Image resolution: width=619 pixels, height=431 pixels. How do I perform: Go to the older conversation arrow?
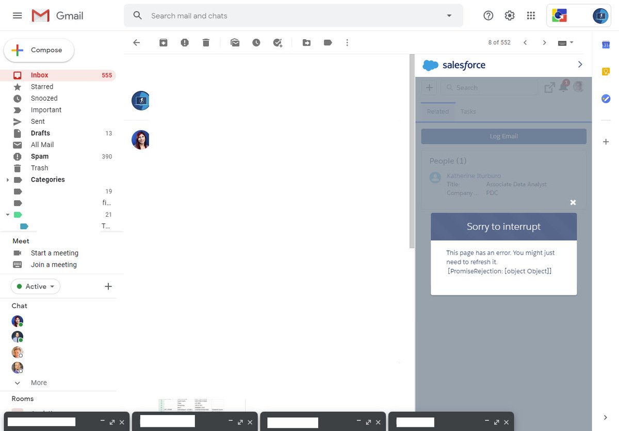544,42
